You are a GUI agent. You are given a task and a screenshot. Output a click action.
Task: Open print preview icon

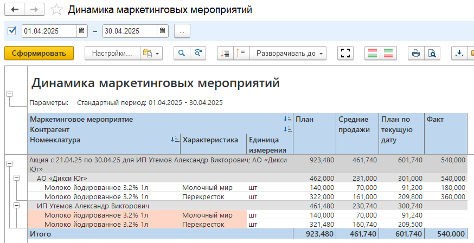click(432, 53)
